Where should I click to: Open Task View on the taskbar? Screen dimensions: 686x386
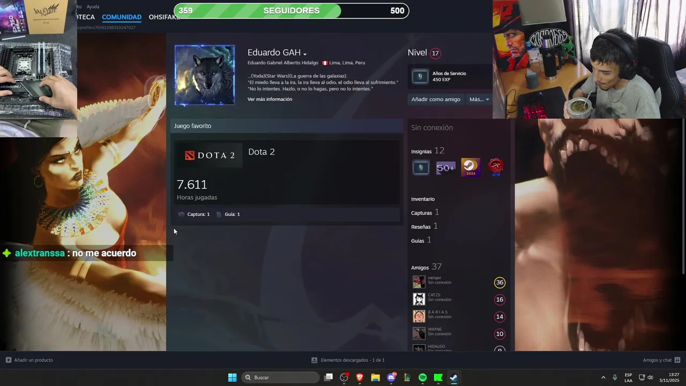[x=329, y=377]
